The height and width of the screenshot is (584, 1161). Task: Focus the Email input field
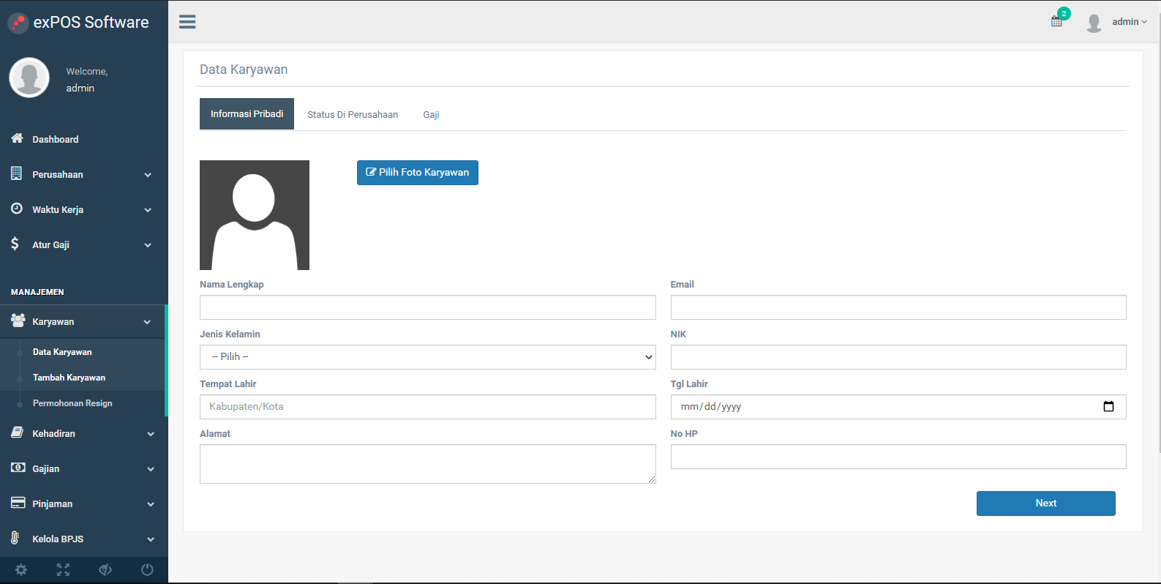click(x=898, y=307)
